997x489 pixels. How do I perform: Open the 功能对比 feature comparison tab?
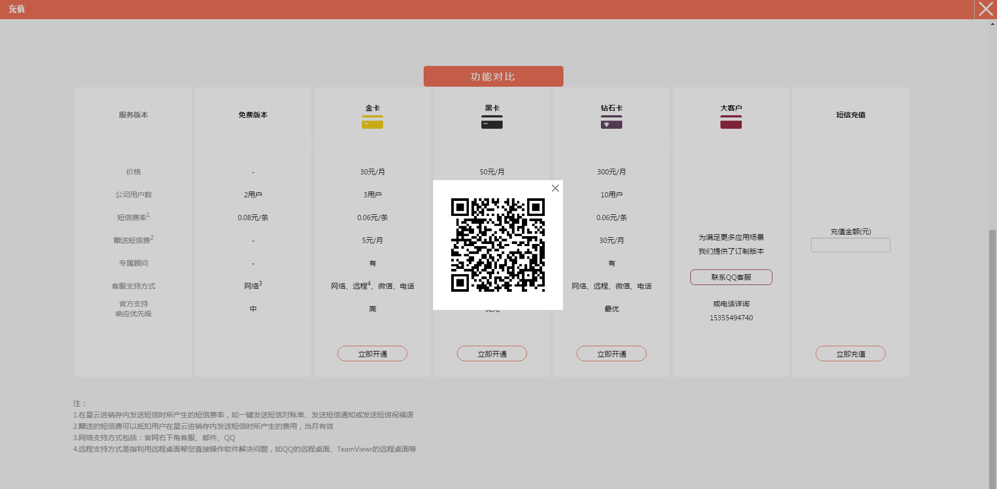pos(493,76)
